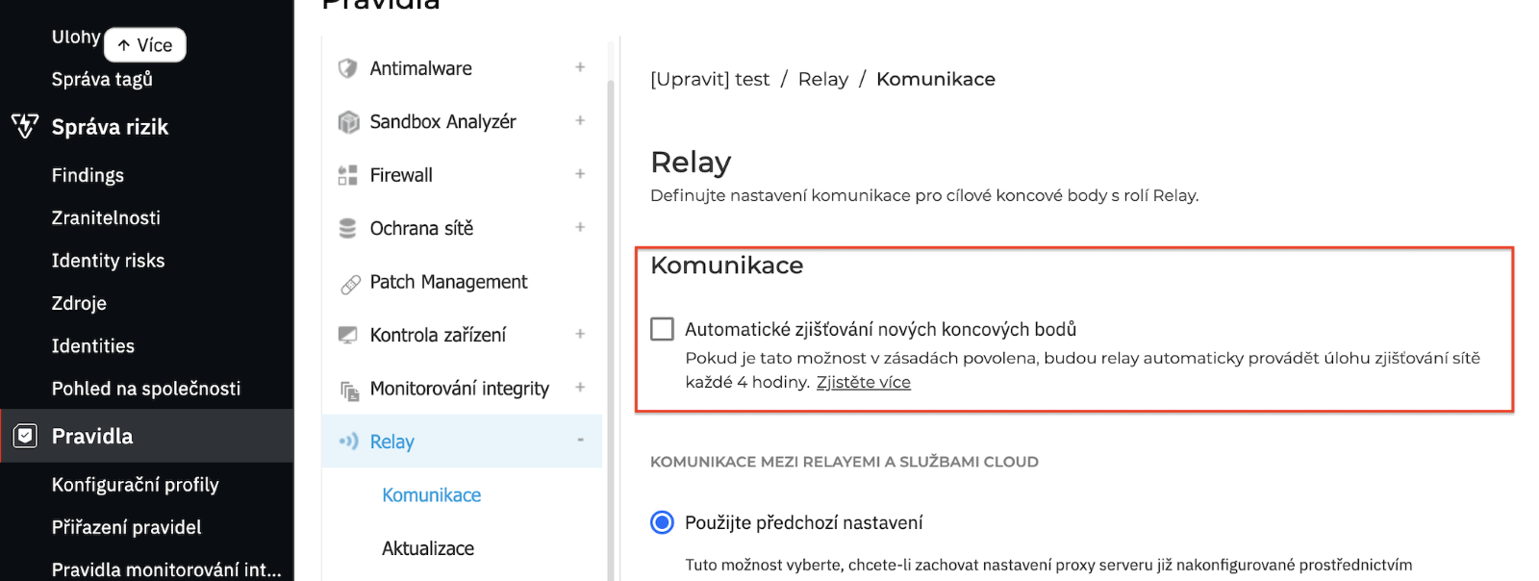Click the Relay breadcrumb link
The width and height of the screenshot is (1539, 581).
click(x=822, y=79)
